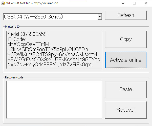Viewport: 152px width, 126px height.
Task: Open the printer selection dropdown arrow
Action: pos(100,17)
